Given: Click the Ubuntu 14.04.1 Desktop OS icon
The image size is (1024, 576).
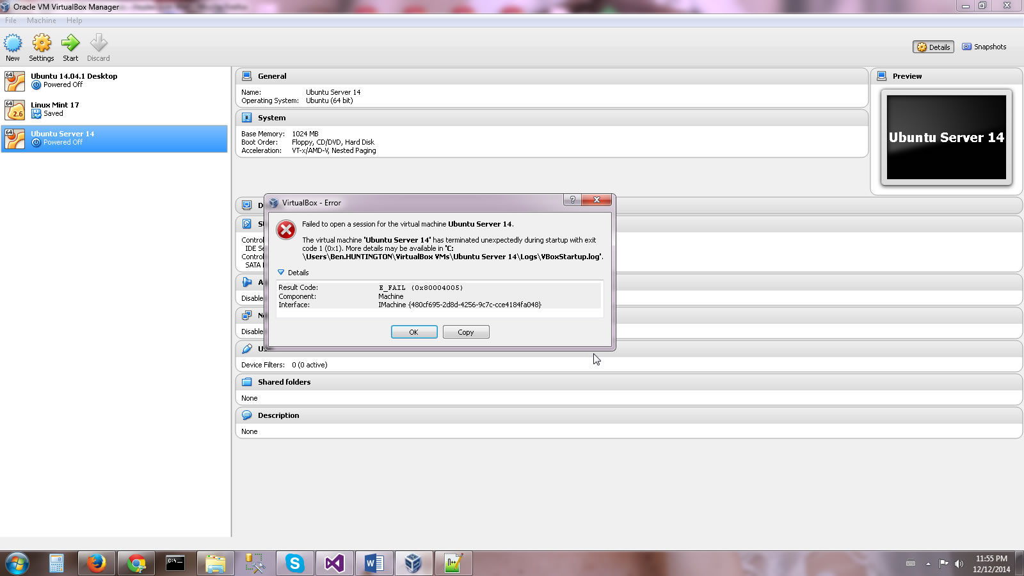Looking at the screenshot, I should click(15, 81).
